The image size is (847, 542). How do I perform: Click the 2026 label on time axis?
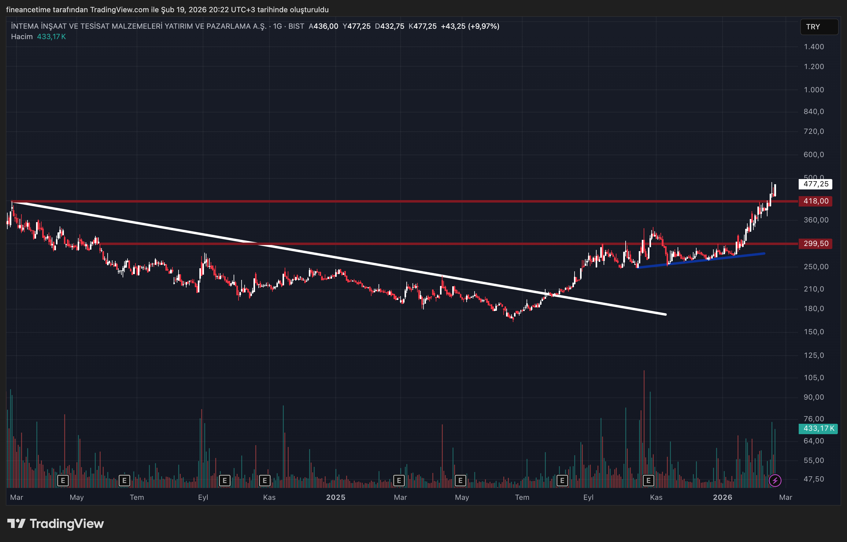tap(722, 497)
